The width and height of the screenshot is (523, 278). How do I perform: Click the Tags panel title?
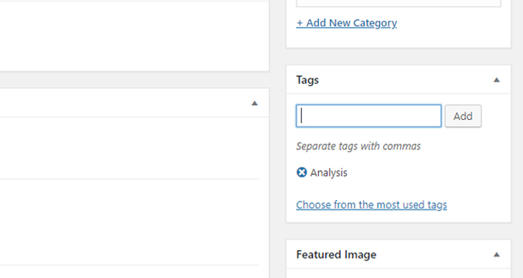coord(307,80)
